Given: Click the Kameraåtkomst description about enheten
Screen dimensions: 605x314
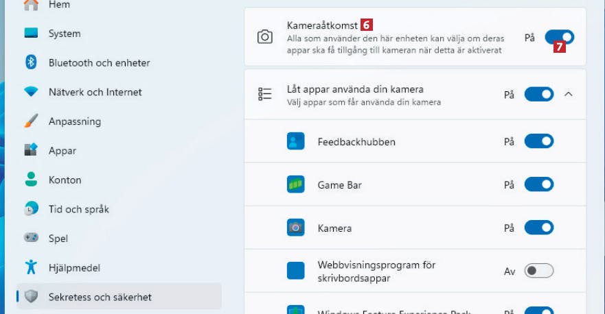Looking at the screenshot, I should (396, 45).
